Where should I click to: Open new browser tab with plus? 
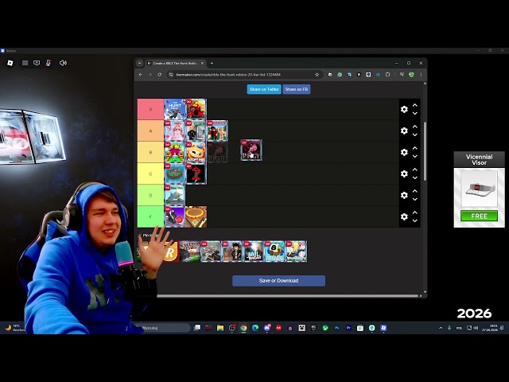[x=212, y=64]
